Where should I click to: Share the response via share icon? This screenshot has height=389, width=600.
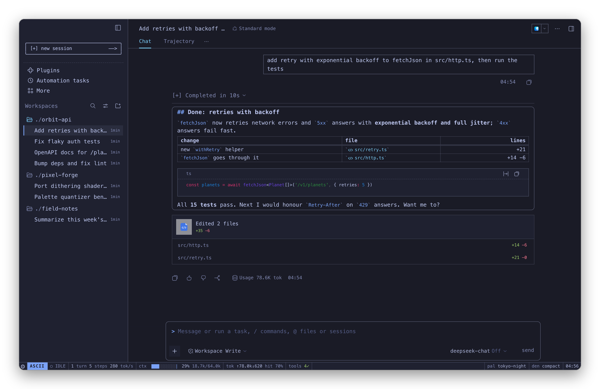click(x=217, y=278)
